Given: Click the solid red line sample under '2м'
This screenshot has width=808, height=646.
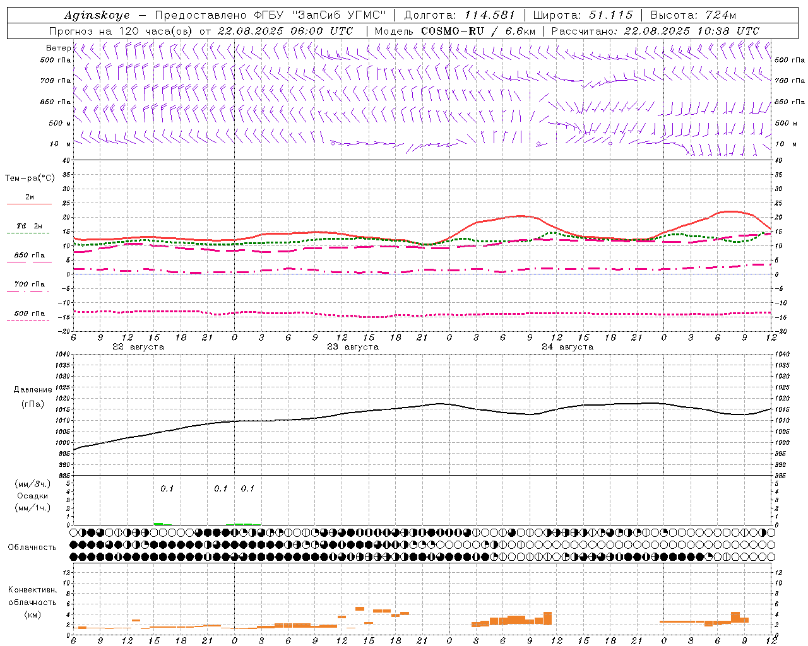Looking at the screenshot, I should tap(29, 204).
